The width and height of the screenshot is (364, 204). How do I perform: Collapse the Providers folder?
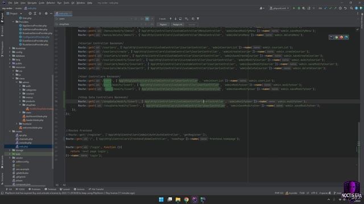[14, 22]
